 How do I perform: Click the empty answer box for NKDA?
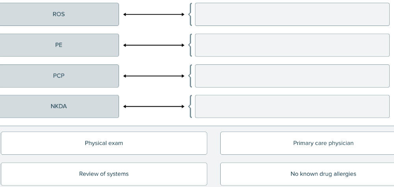click(x=292, y=106)
